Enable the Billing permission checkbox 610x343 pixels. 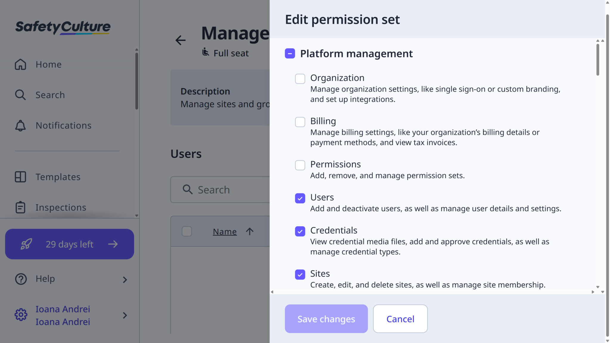[x=300, y=122]
